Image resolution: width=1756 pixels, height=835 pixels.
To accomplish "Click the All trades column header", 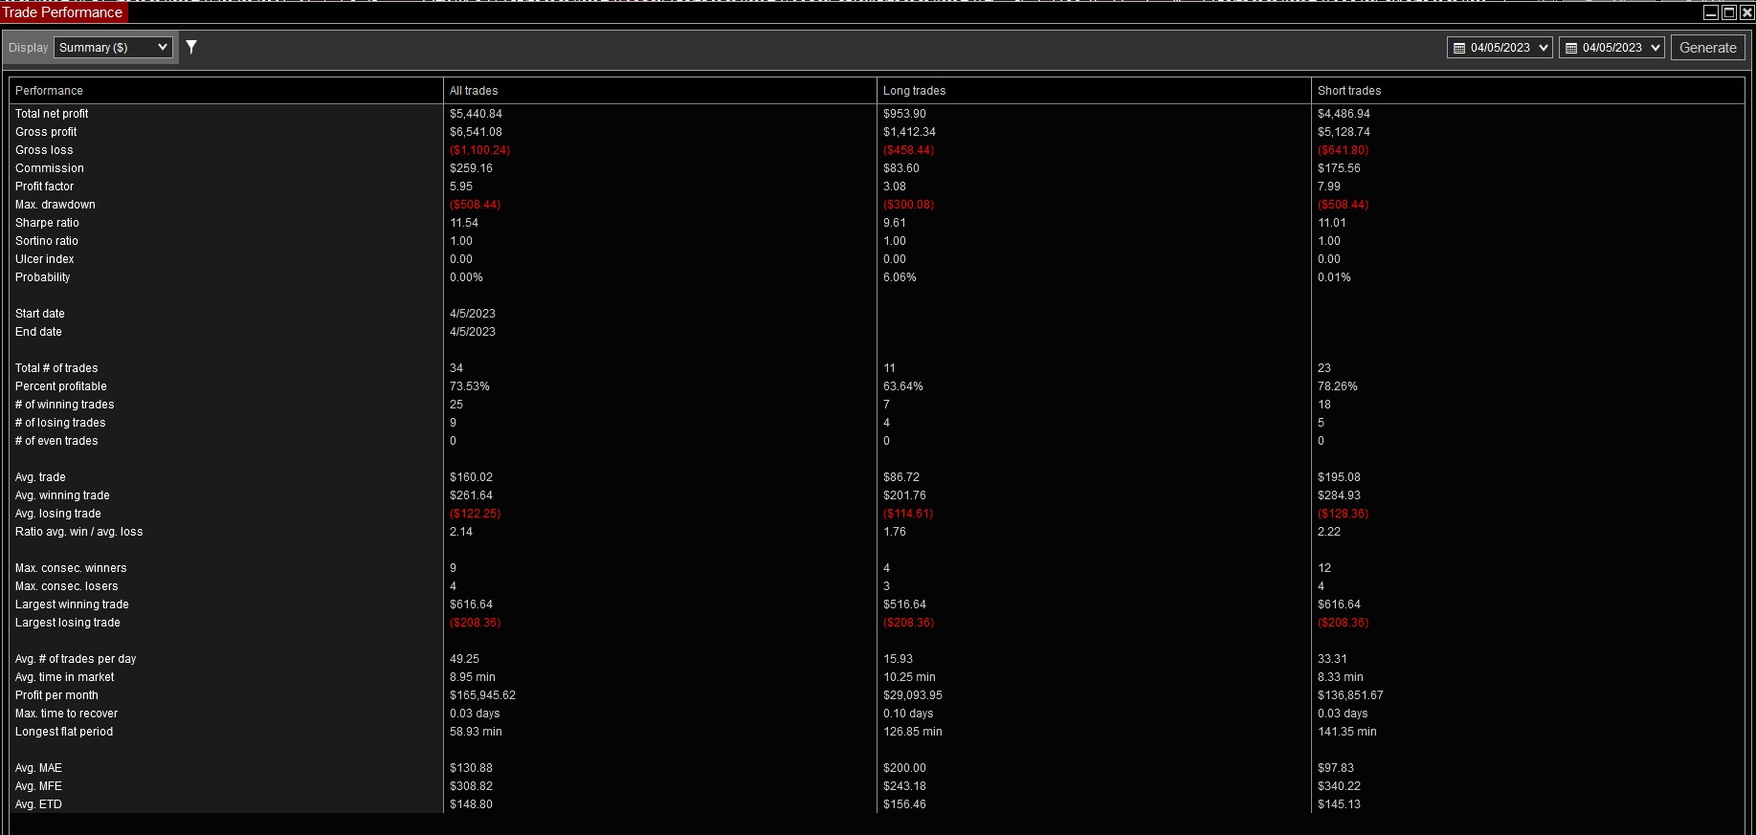I will click(660, 91).
